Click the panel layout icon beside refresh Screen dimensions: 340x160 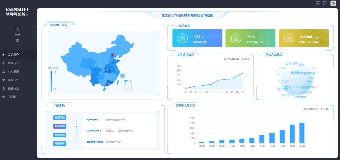[325, 3]
